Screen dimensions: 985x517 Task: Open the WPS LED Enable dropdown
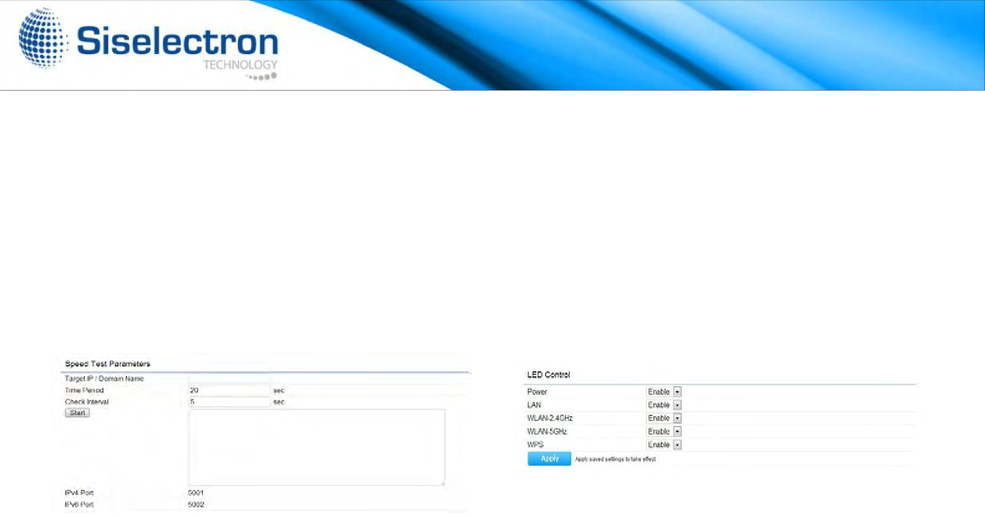[664, 445]
